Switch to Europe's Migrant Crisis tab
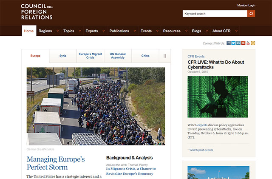Screen dimensions: 272x179 coord(91,56)
